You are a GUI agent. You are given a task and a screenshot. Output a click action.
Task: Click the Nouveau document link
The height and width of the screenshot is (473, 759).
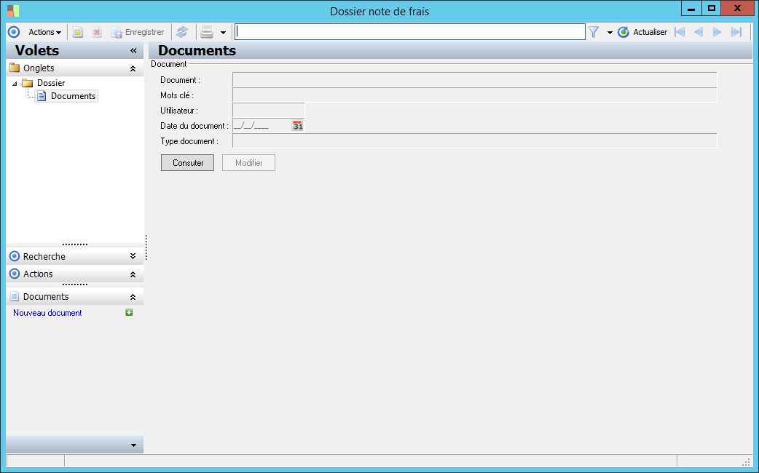[x=47, y=313]
